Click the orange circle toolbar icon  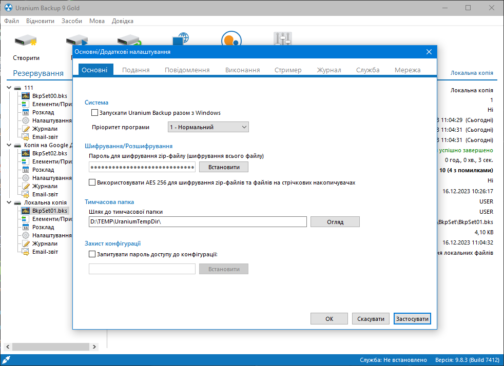[x=231, y=38]
